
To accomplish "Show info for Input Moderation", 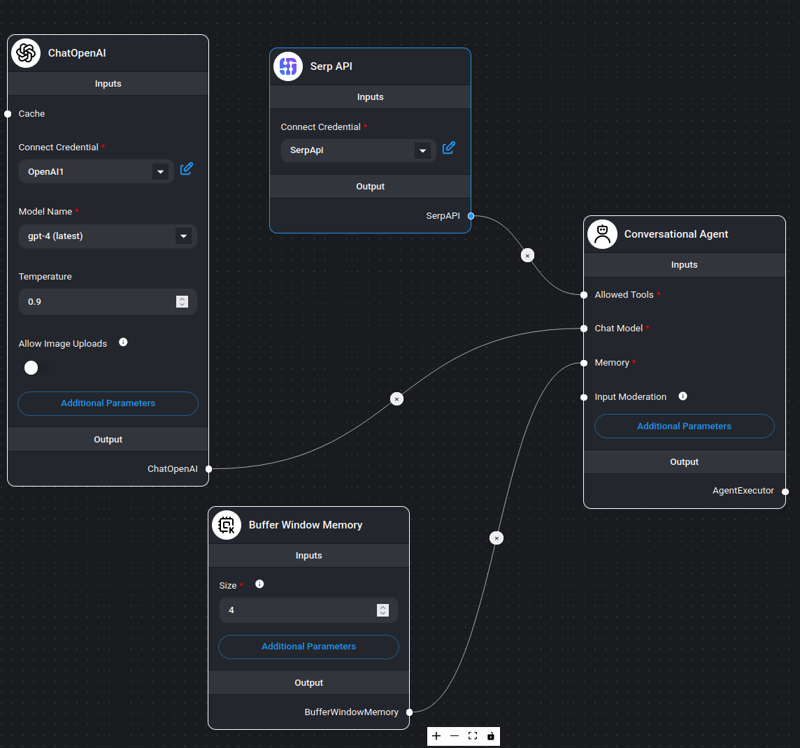I will tap(683, 396).
